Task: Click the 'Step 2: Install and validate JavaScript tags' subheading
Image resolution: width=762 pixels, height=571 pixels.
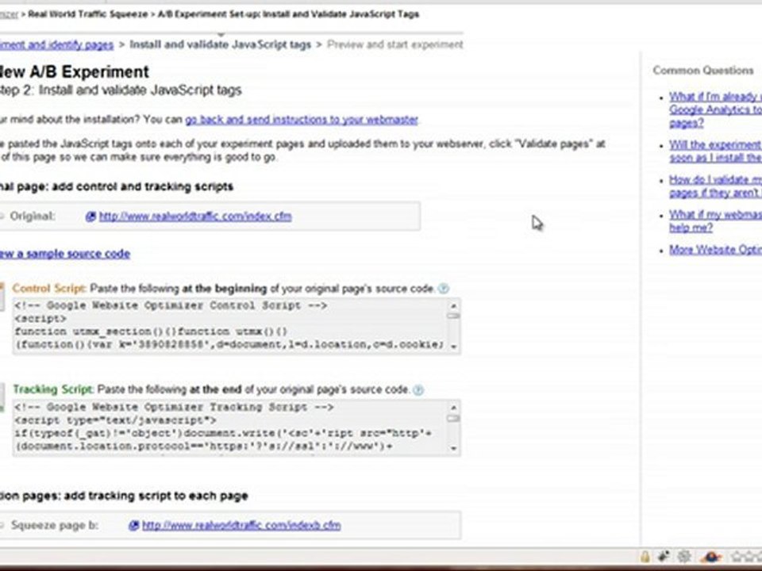Action: [121, 90]
